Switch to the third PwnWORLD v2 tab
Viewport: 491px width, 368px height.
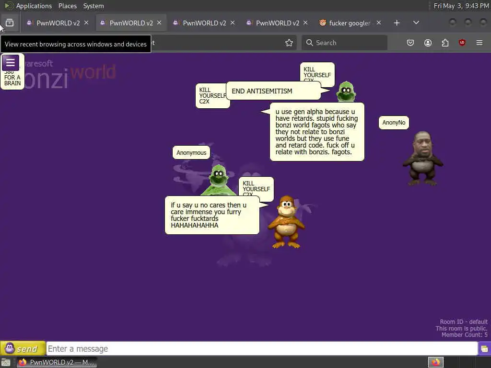point(204,23)
